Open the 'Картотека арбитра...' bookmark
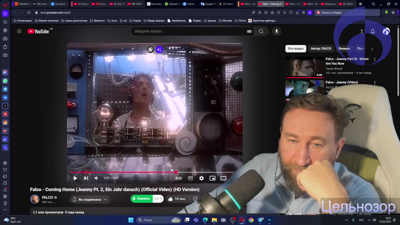Viewport: 400px width, 225px height. click(x=262, y=21)
